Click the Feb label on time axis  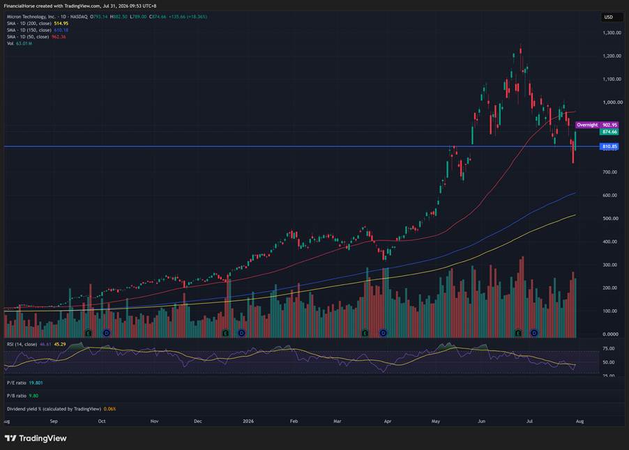tap(294, 421)
